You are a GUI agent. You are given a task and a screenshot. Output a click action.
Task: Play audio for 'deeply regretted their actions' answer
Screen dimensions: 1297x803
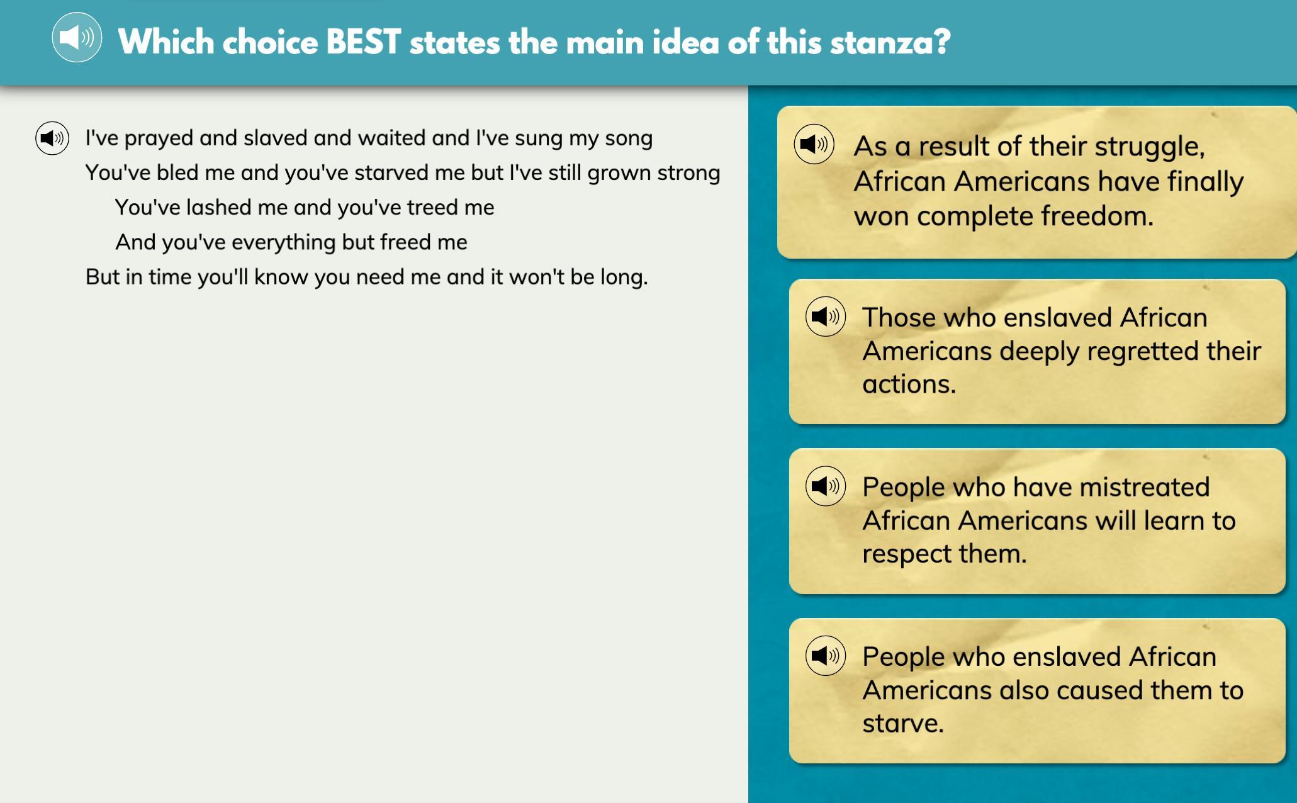(x=825, y=316)
